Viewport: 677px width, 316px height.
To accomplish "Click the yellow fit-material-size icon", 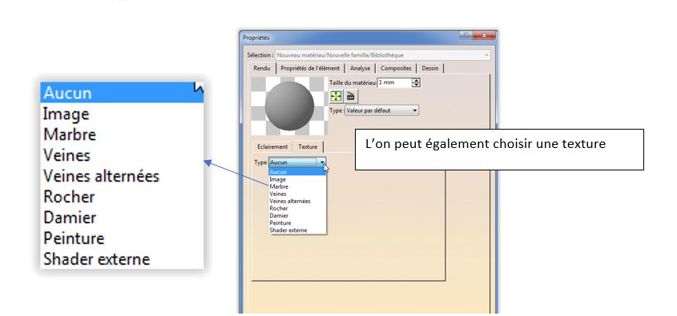I will click(x=336, y=96).
